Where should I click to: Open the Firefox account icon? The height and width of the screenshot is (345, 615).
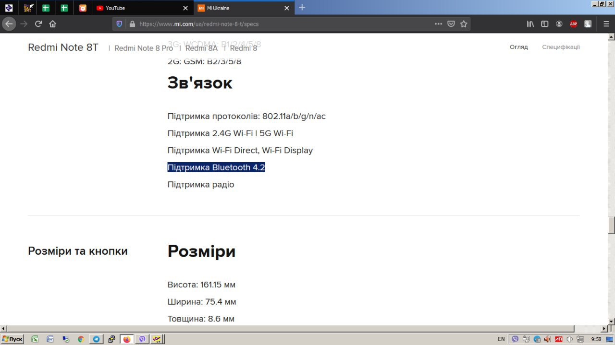(x=559, y=24)
